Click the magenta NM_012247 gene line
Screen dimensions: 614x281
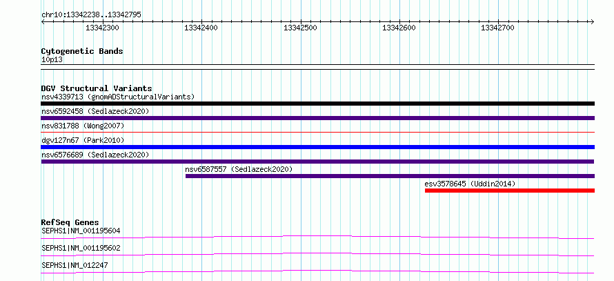317,271
